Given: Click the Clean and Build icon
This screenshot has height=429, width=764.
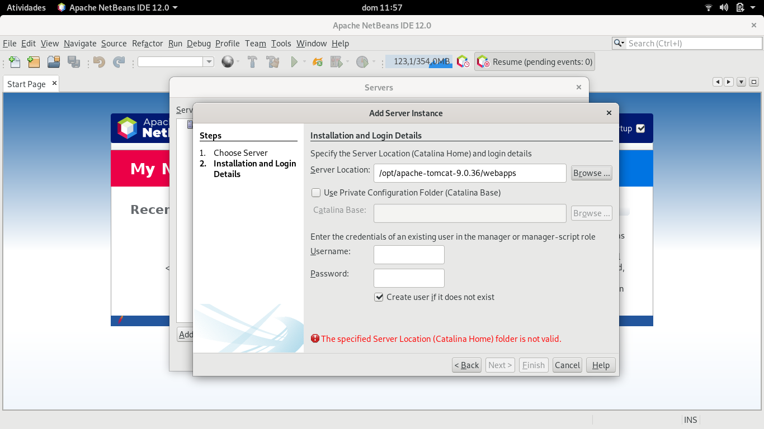Looking at the screenshot, I should 273,62.
